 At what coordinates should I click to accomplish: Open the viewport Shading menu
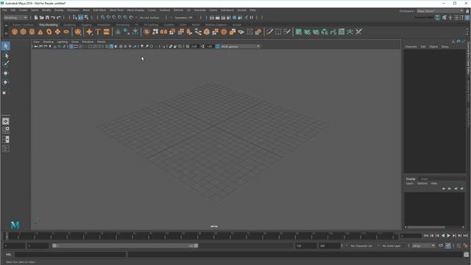(48, 42)
